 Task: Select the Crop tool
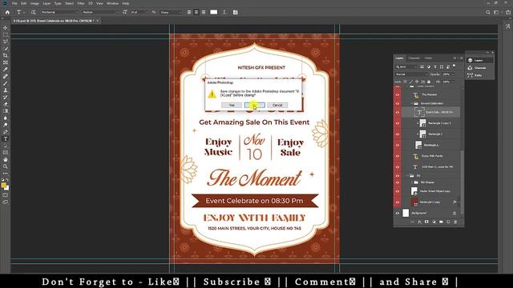[x=6, y=55]
